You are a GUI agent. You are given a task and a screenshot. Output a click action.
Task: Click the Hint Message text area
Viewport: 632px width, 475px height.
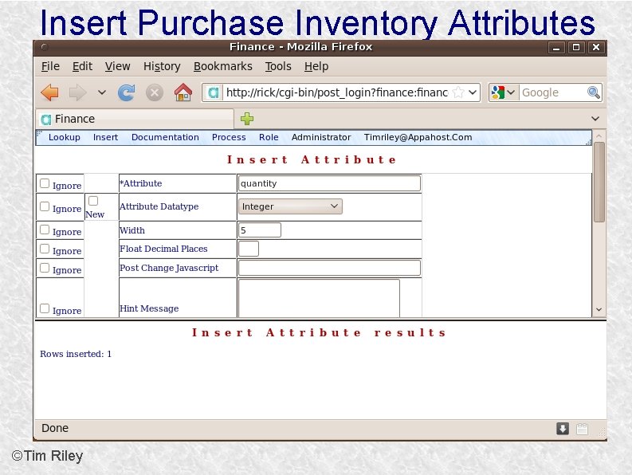(x=319, y=298)
